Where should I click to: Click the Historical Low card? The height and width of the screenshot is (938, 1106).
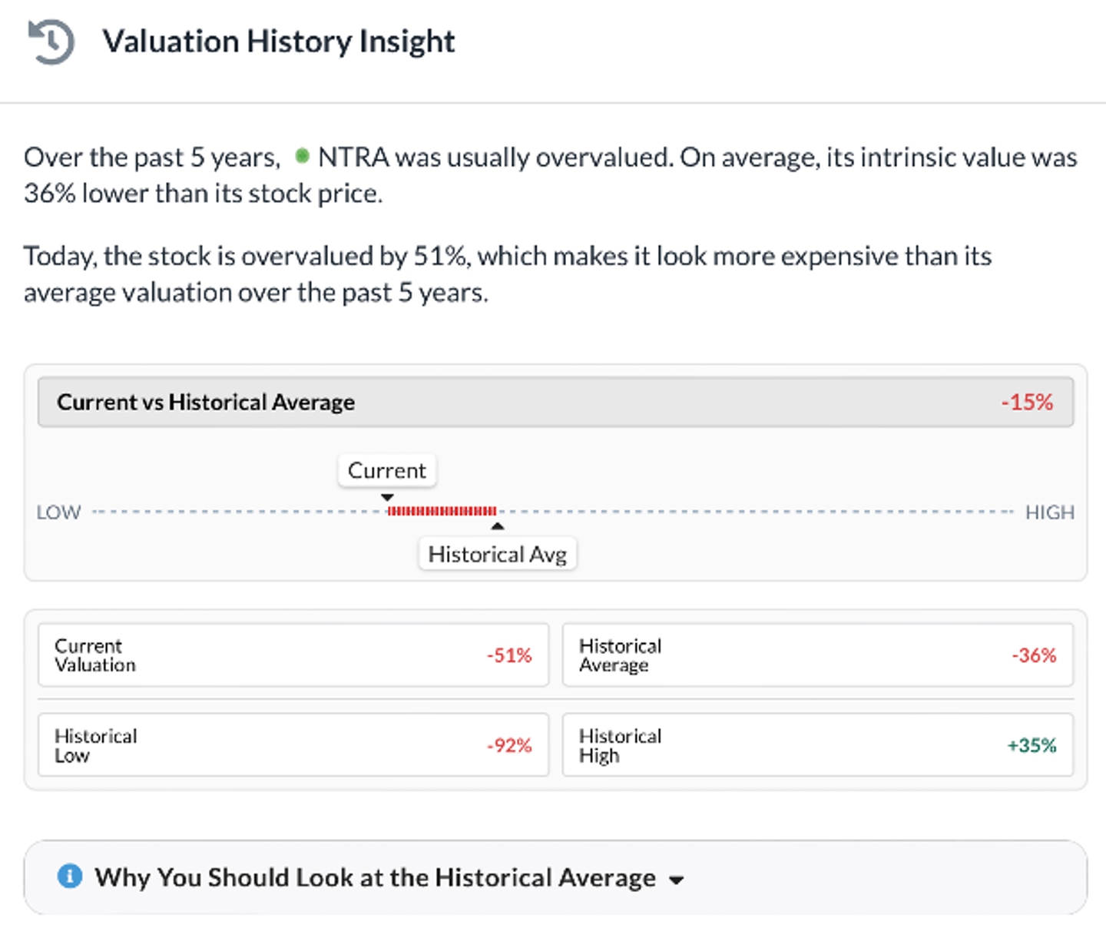[293, 745]
